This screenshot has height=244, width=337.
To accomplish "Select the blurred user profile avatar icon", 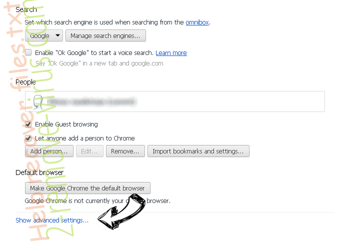I will click(x=38, y=101).
